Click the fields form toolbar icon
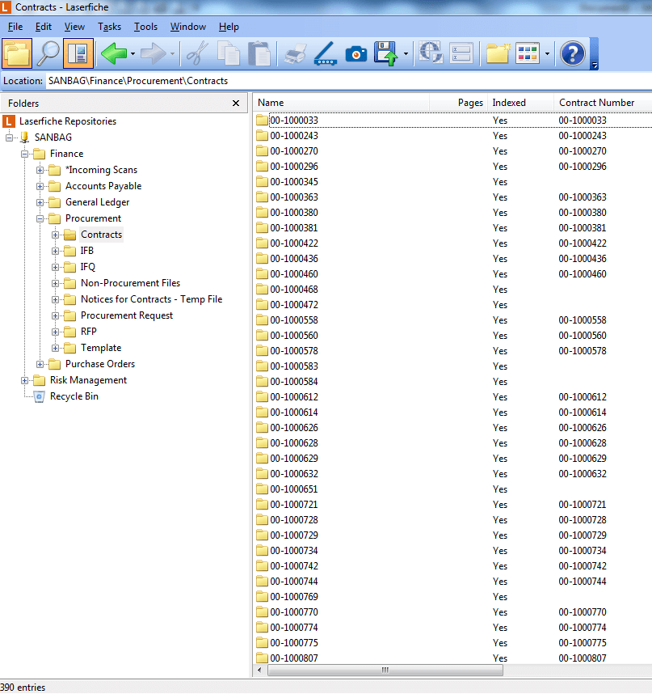Screen dimensions: 652x694 click(461, 53)
